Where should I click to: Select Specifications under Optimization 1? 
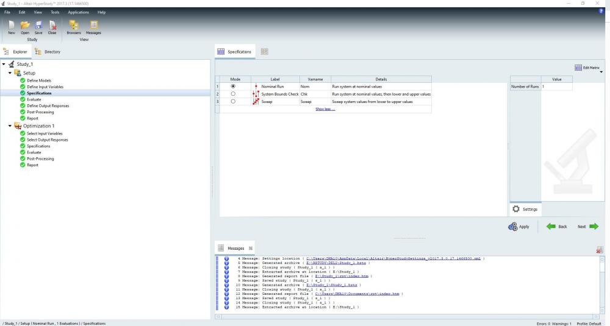point(38,146)
